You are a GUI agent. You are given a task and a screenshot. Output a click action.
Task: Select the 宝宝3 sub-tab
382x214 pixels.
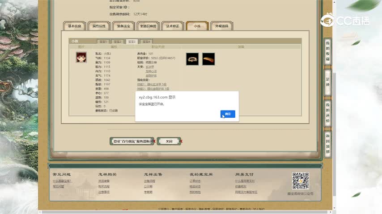click(132, 41)
